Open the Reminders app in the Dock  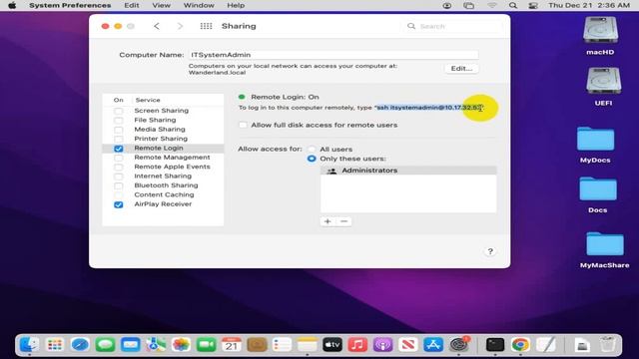coord(282,345)
